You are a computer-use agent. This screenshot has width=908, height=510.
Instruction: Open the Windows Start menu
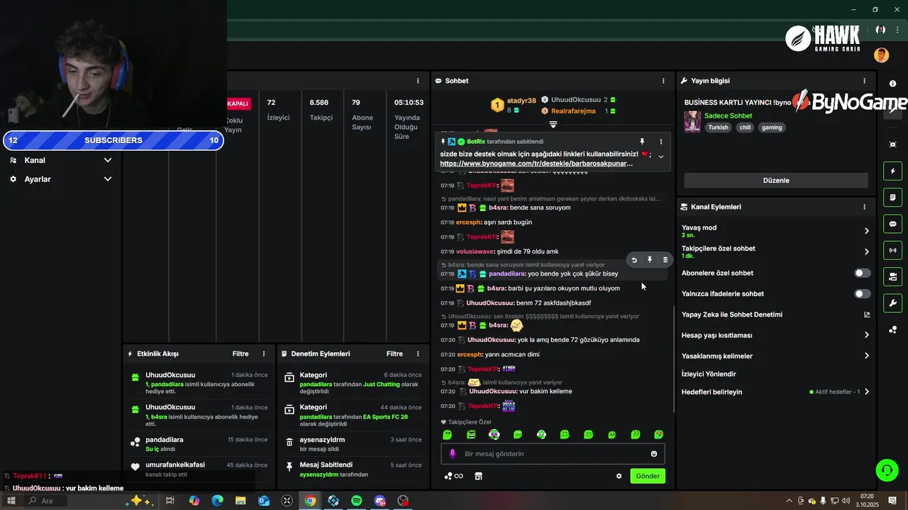pos(11,501)
